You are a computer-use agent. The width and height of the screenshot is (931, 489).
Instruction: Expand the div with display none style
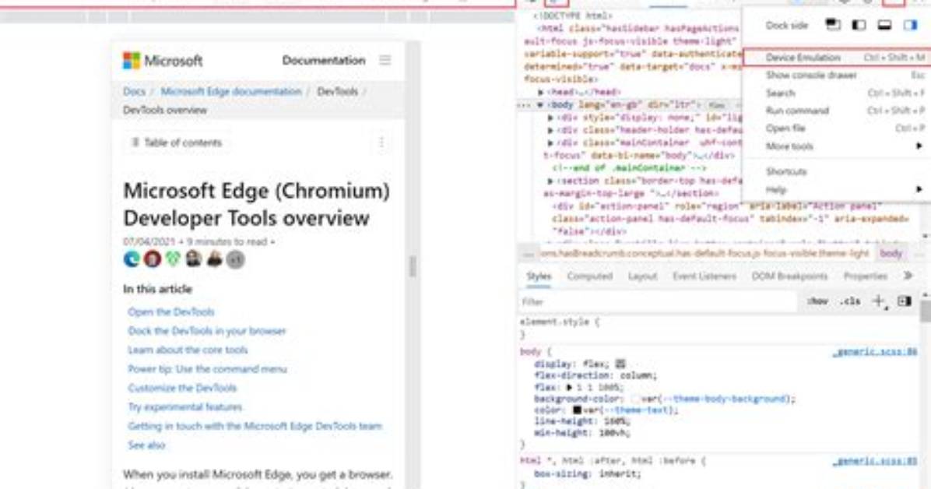coord(550,118)
